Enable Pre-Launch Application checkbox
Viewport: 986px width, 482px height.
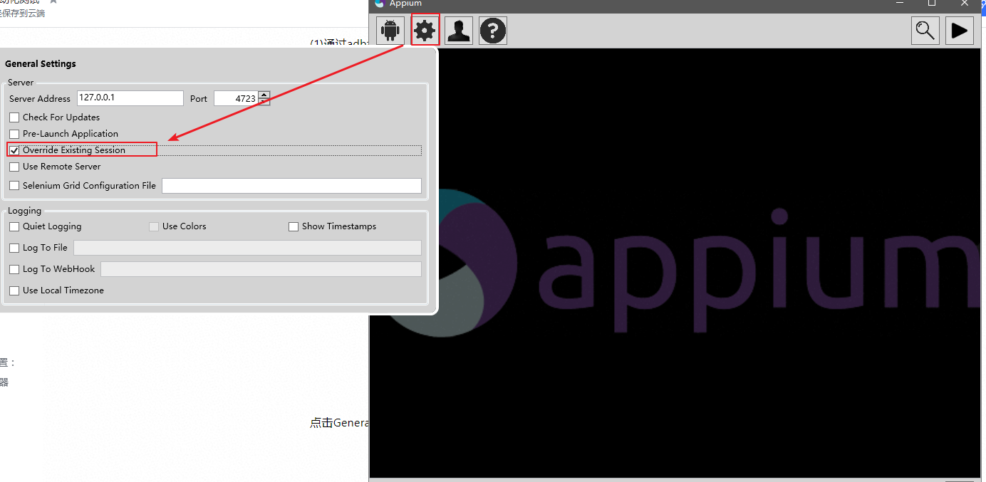click(x=14, y=134)
